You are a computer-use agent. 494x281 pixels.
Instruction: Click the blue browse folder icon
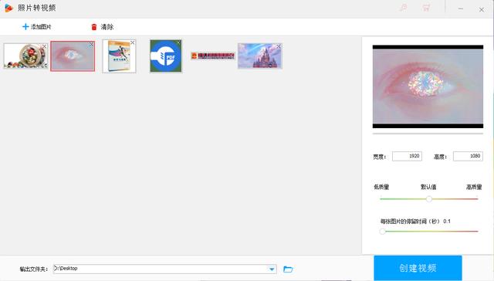coord(288,269)
